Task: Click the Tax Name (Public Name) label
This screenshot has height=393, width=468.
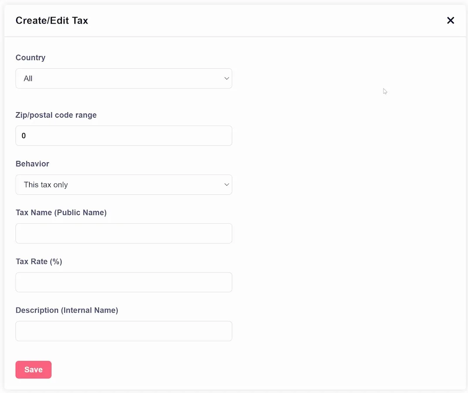Action: tap(61, 212)
